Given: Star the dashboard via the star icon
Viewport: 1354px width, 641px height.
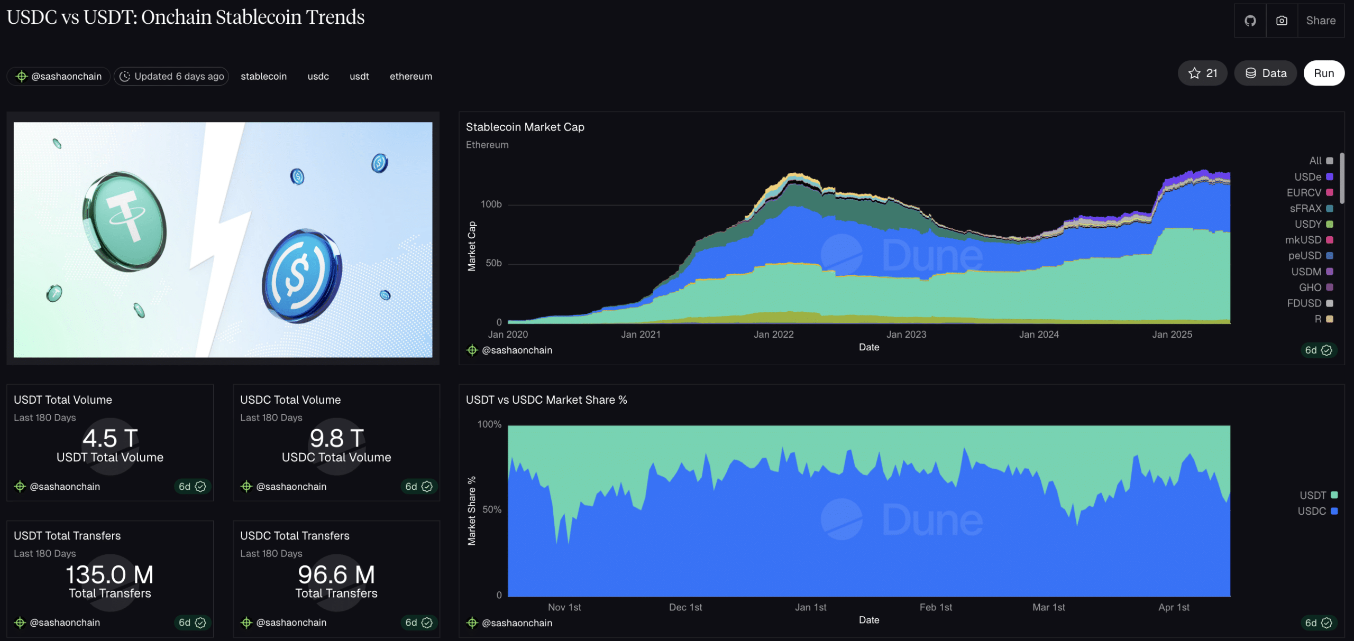Looking at the screenshot, I should pyautogui.click(x=1194, y=73).
